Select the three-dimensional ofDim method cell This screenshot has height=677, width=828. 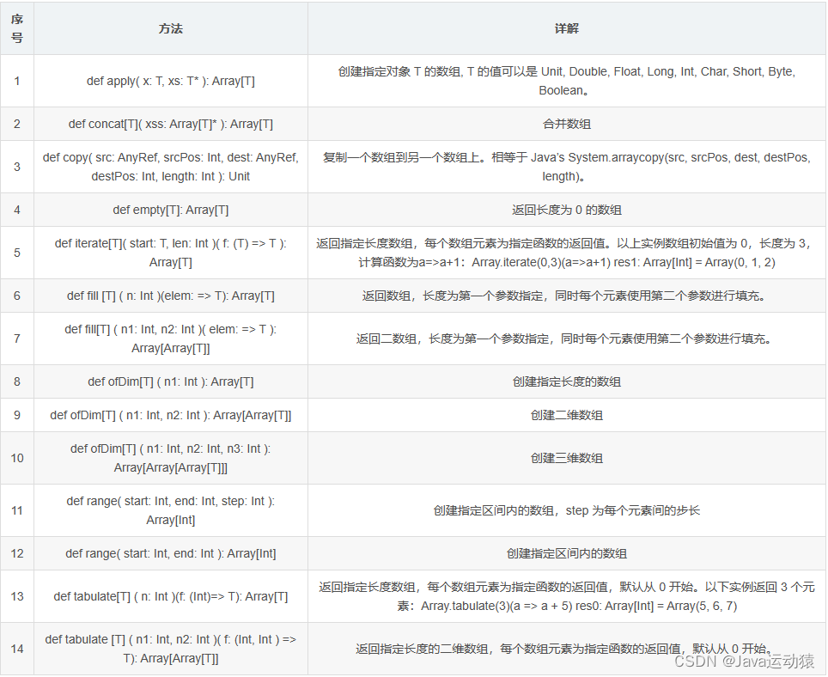169,458
